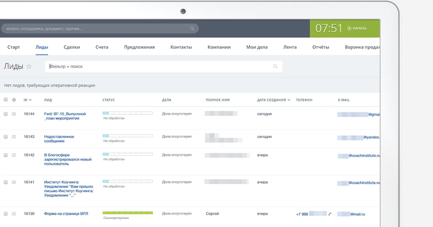This screenshot has width=433, height=227.
Task: Open lead В блогосфере зарегистрировался новый пользователь
Action: pos(68,159)
